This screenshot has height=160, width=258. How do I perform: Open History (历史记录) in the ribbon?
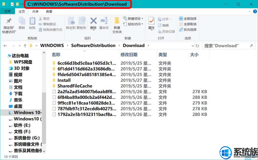(166, 31)
